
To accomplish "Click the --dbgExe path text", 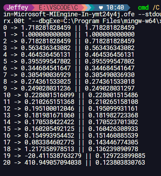I will [x=96, y=21].
